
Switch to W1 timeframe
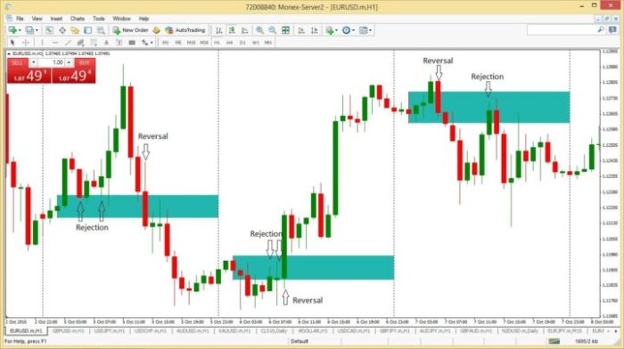pos(256,43)
